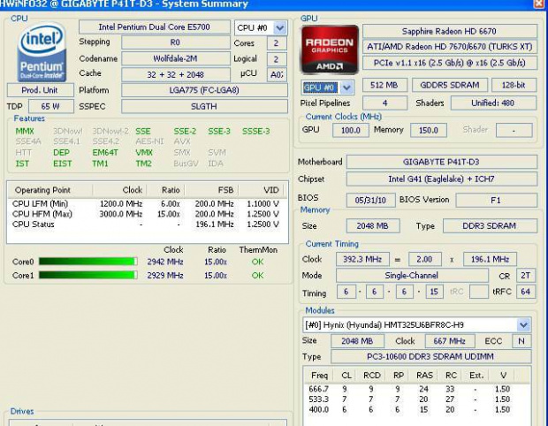Screen dimensions: 548x426
Task: Click the EIST feature label
Action: pos(62,164)
